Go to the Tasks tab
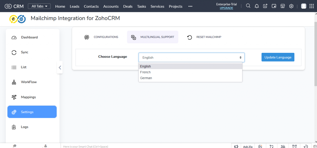The height and width of the screenshot is (148, 317). (141, 6)
